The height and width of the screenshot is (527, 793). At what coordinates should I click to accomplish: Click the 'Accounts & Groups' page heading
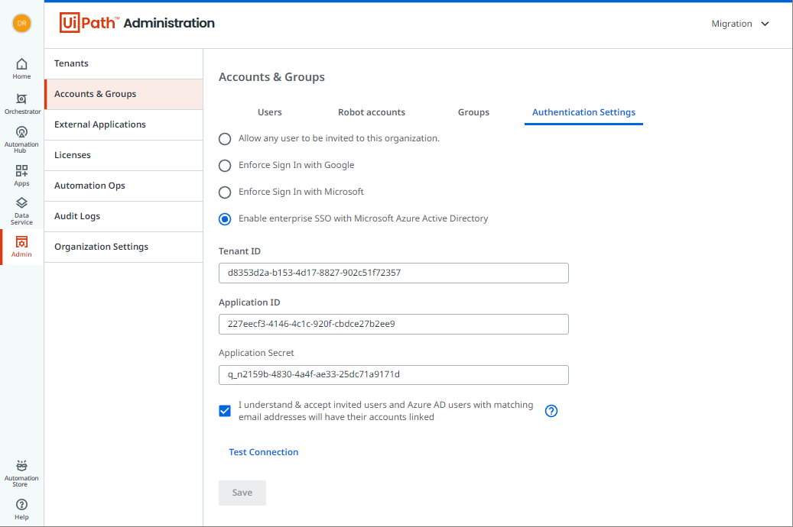point(271,77)
